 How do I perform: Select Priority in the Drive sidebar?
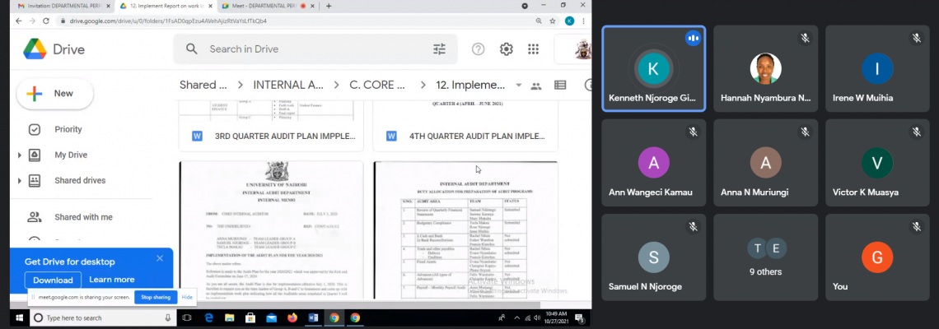(x=68, y=129)
